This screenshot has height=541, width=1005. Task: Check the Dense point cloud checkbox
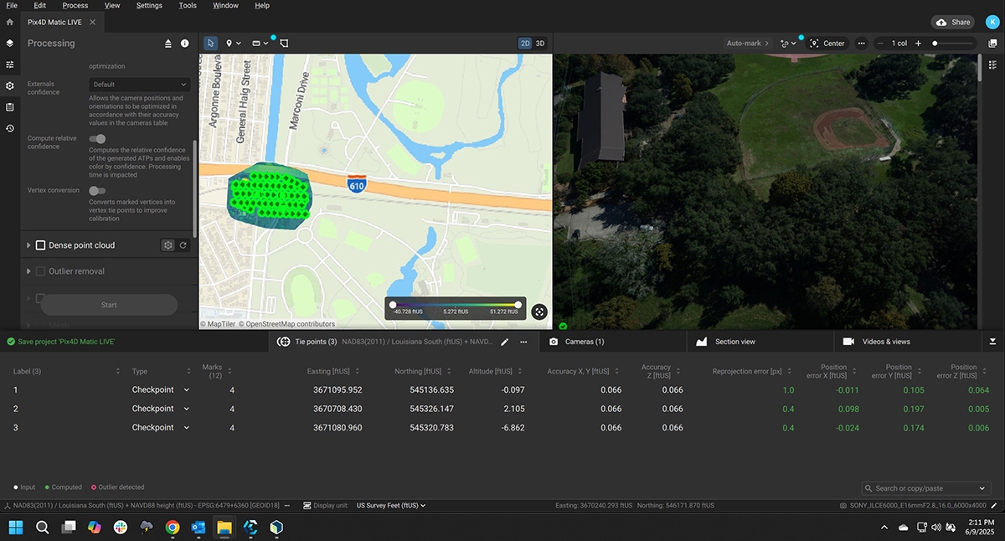(40, 245)
